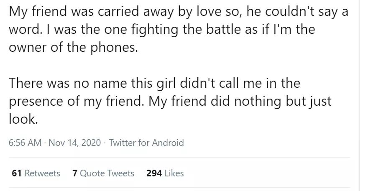
Task: Click the line starting 'My friend was carried'
Action: [x=178, y=12]
